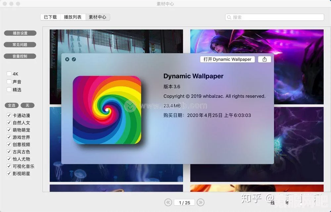The image size is (331, 212).
Task: Click the copyright whbalzac text
Action: [x=214, y=96]
